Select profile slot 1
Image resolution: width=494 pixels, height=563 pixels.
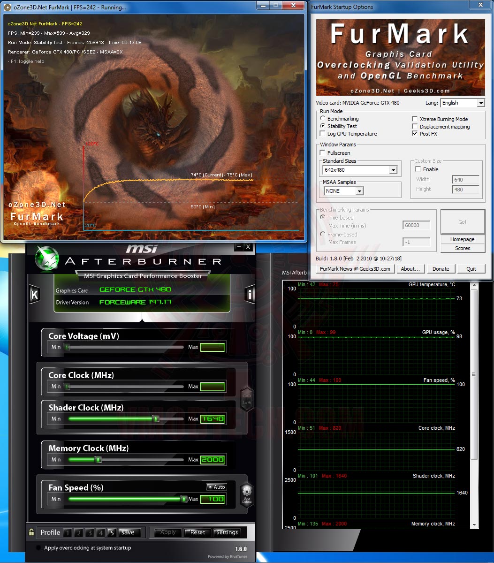pyautogui.click(x=68, y=533)
